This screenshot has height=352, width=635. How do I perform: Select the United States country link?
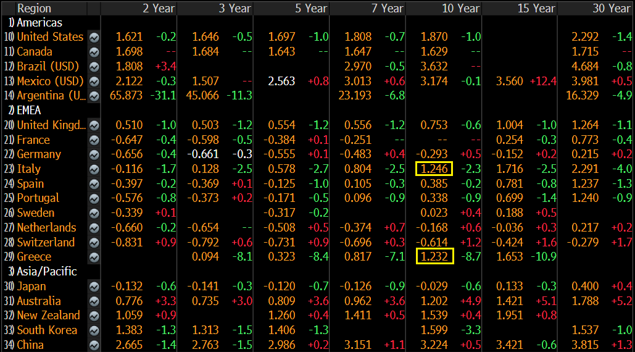50,37
